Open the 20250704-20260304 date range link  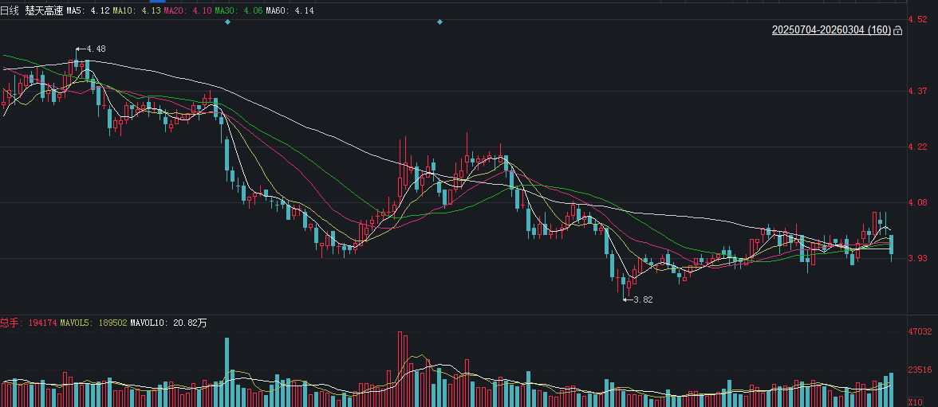(x=831, y=30)
